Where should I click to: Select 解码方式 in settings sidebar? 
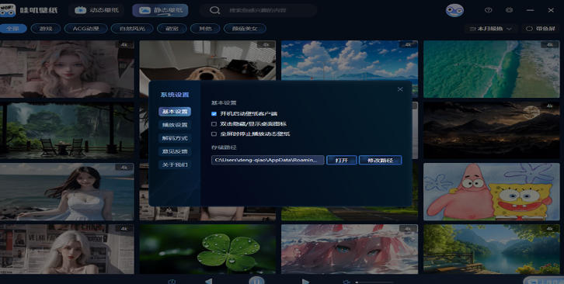pyautogui.click(x=175, y=138)
